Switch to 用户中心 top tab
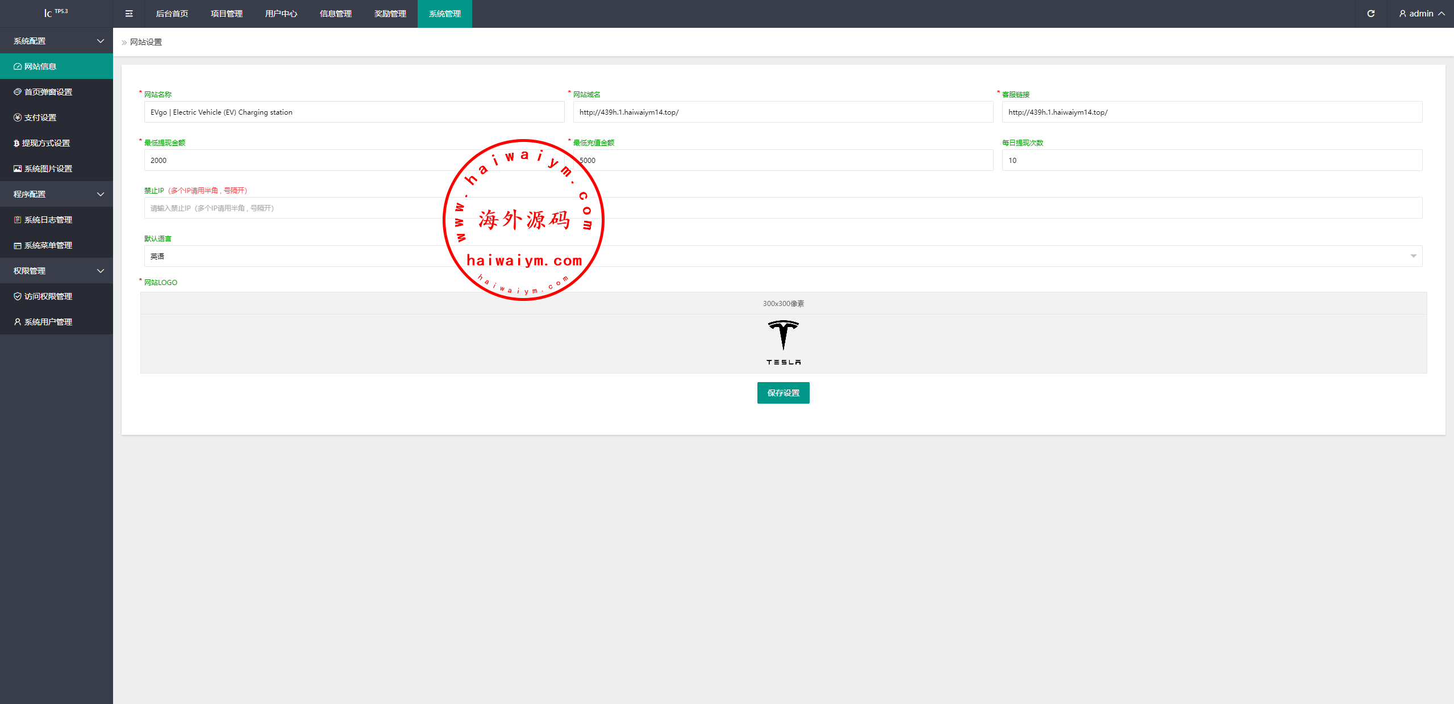Screen dimensions: 1454x704 (281, 14)
